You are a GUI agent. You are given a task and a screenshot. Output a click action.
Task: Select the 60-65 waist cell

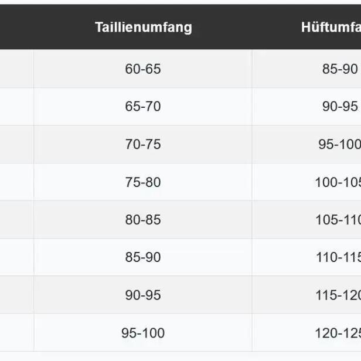click(x=143, y=69)
